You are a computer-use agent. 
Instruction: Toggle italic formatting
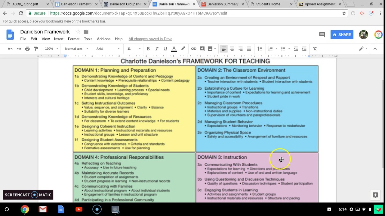coord(156,49)
